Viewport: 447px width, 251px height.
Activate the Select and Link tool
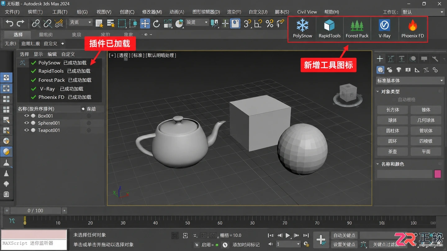(36, 23)
